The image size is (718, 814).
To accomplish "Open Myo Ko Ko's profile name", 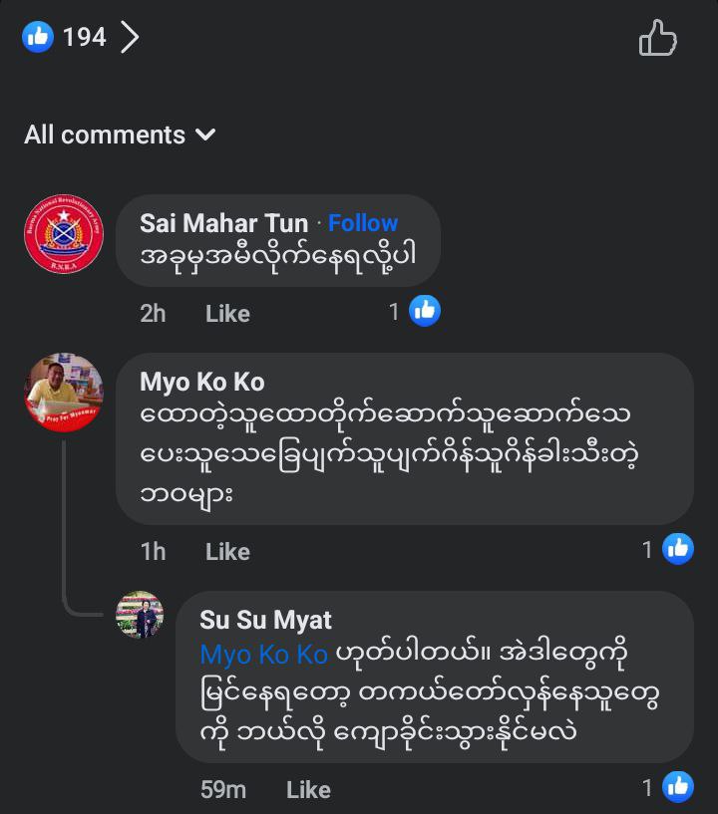I will tap(201, 382).
